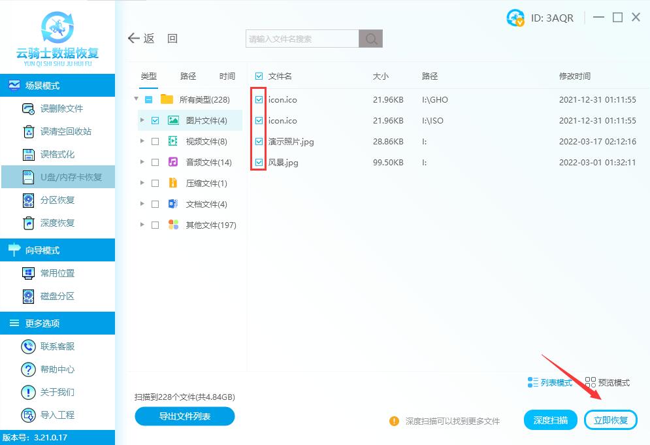Click the file name search input field

click(x=302, y=39)
